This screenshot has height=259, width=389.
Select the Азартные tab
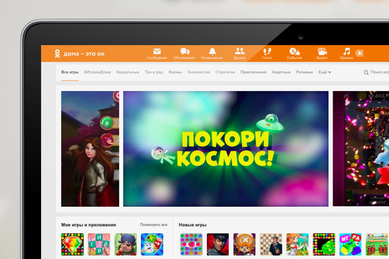281,72
